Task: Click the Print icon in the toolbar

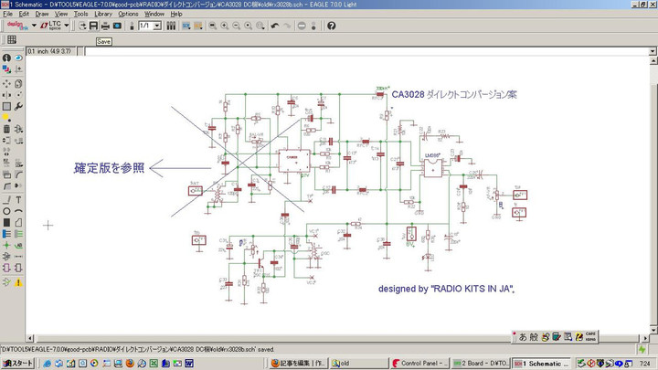Action: point(105,26)
